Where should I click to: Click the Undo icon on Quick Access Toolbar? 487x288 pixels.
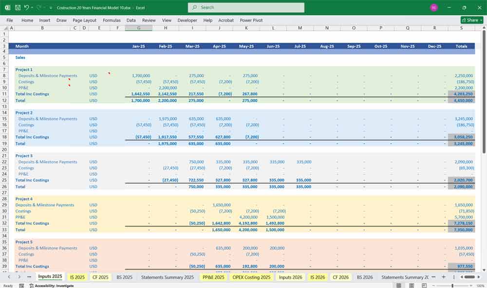[27, 7]
